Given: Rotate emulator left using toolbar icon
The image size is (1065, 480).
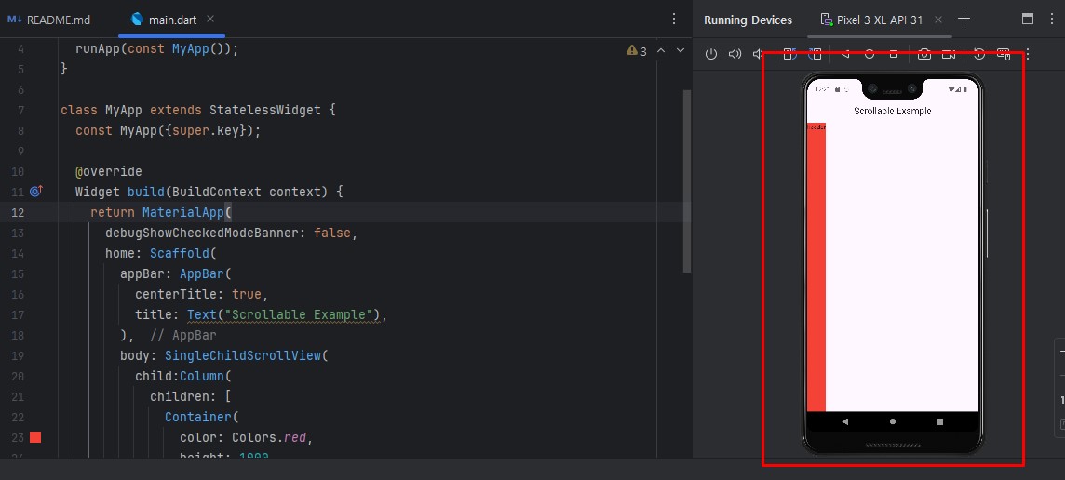Looking at the screenshot, I should point(790,54).
